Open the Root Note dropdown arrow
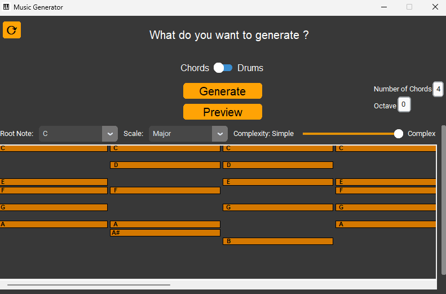The width and height of the screenshot is (446, 294). (110, 134)
